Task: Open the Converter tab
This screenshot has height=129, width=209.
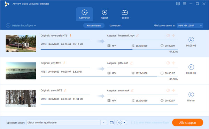Action: pos(84,14)
